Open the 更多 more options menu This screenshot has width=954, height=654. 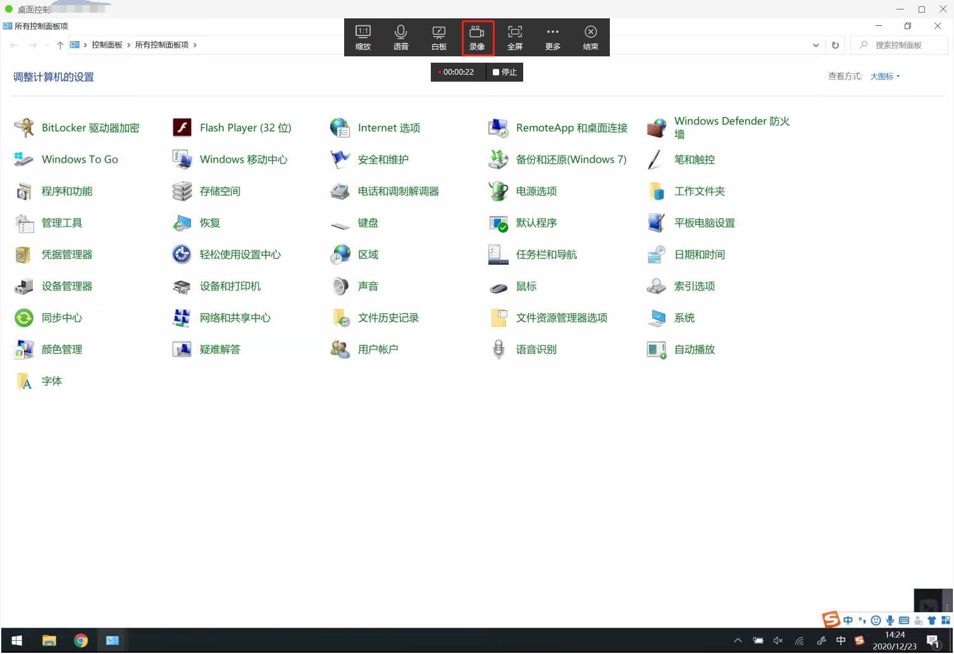pyautogui.click(x=553, y=37)
